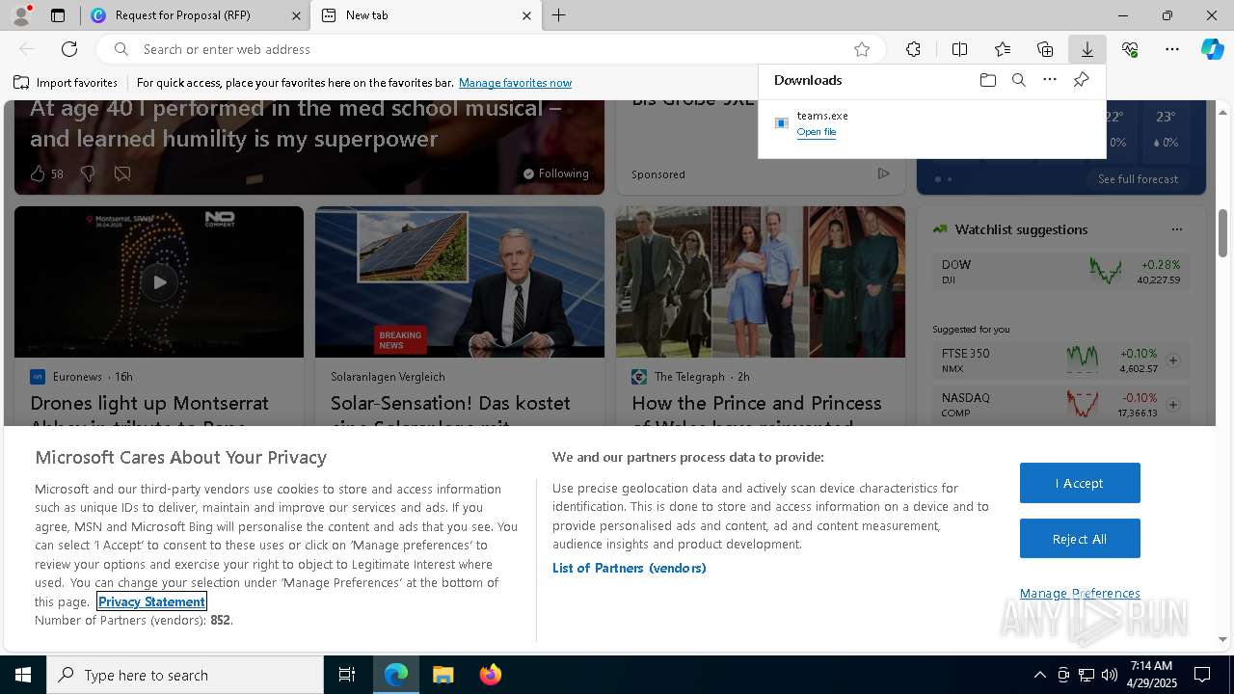Open Manage Preferences link
This screenshot has height=694, width=1234.
click(1080, 594)
